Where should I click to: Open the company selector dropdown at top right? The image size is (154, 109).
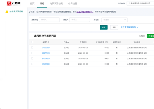(140, 3)
